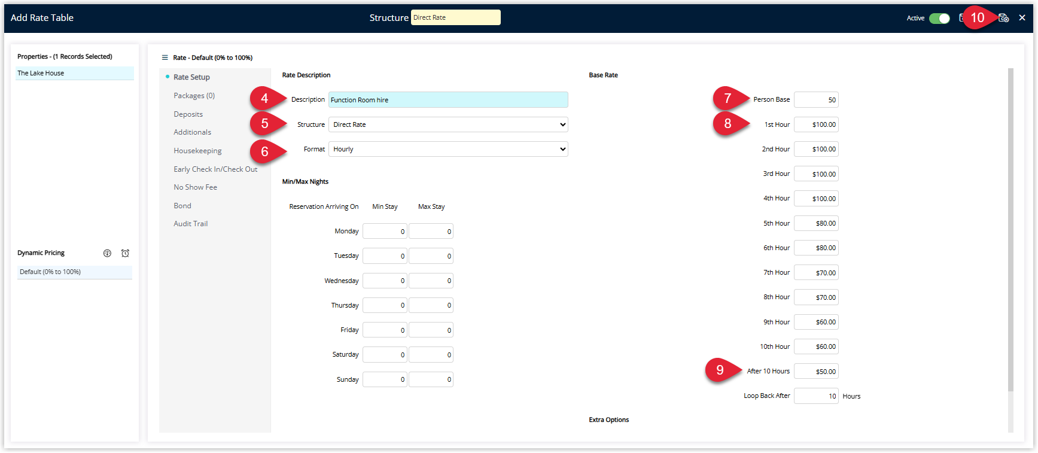This screenshot has width=1038, height=453.
Task: Select The Lake House property
Action: pyautogui.click(x=75, y=73)
